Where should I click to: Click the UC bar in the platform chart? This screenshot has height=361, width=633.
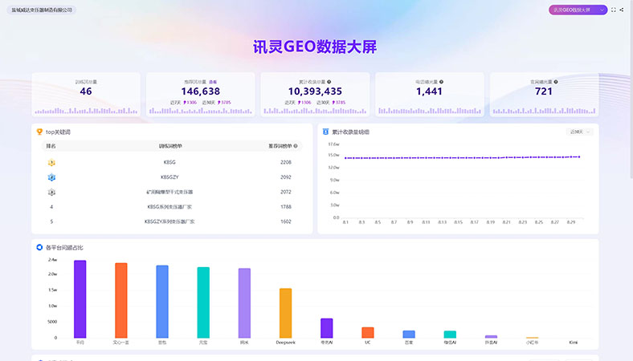[368, 332]
